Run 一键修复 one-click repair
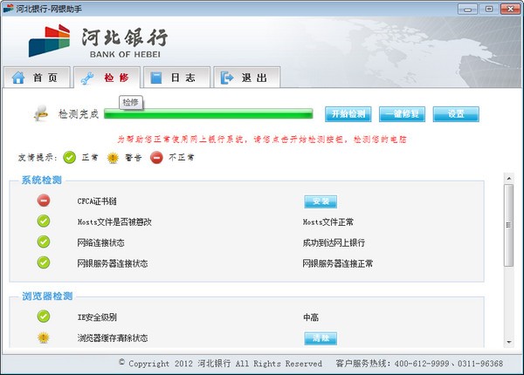 coord(402,114)
